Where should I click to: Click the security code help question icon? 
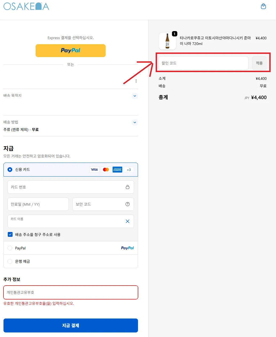[128, 204]
